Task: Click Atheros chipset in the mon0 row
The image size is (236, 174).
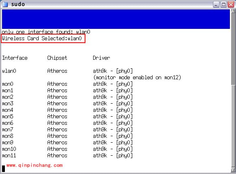Action: [x=57, y=84]
